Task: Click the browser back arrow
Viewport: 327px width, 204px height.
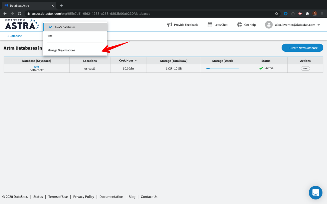Action: click(5, 14)
